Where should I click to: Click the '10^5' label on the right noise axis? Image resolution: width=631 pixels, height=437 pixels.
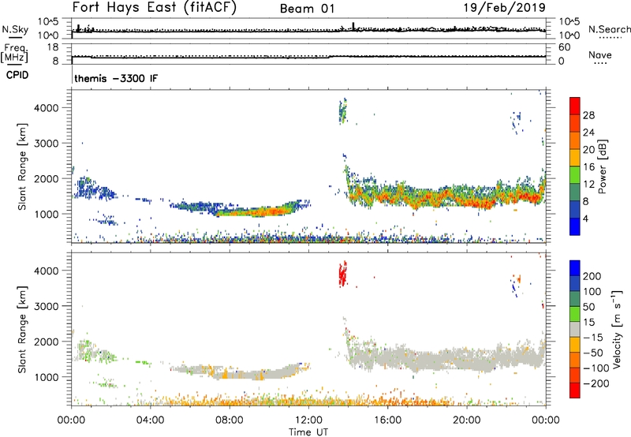[569, 22]
